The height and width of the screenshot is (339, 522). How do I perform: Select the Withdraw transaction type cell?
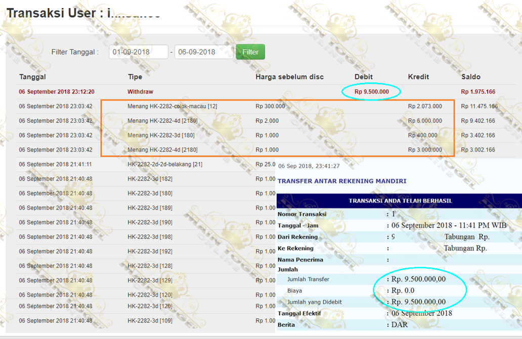point(140,92)
